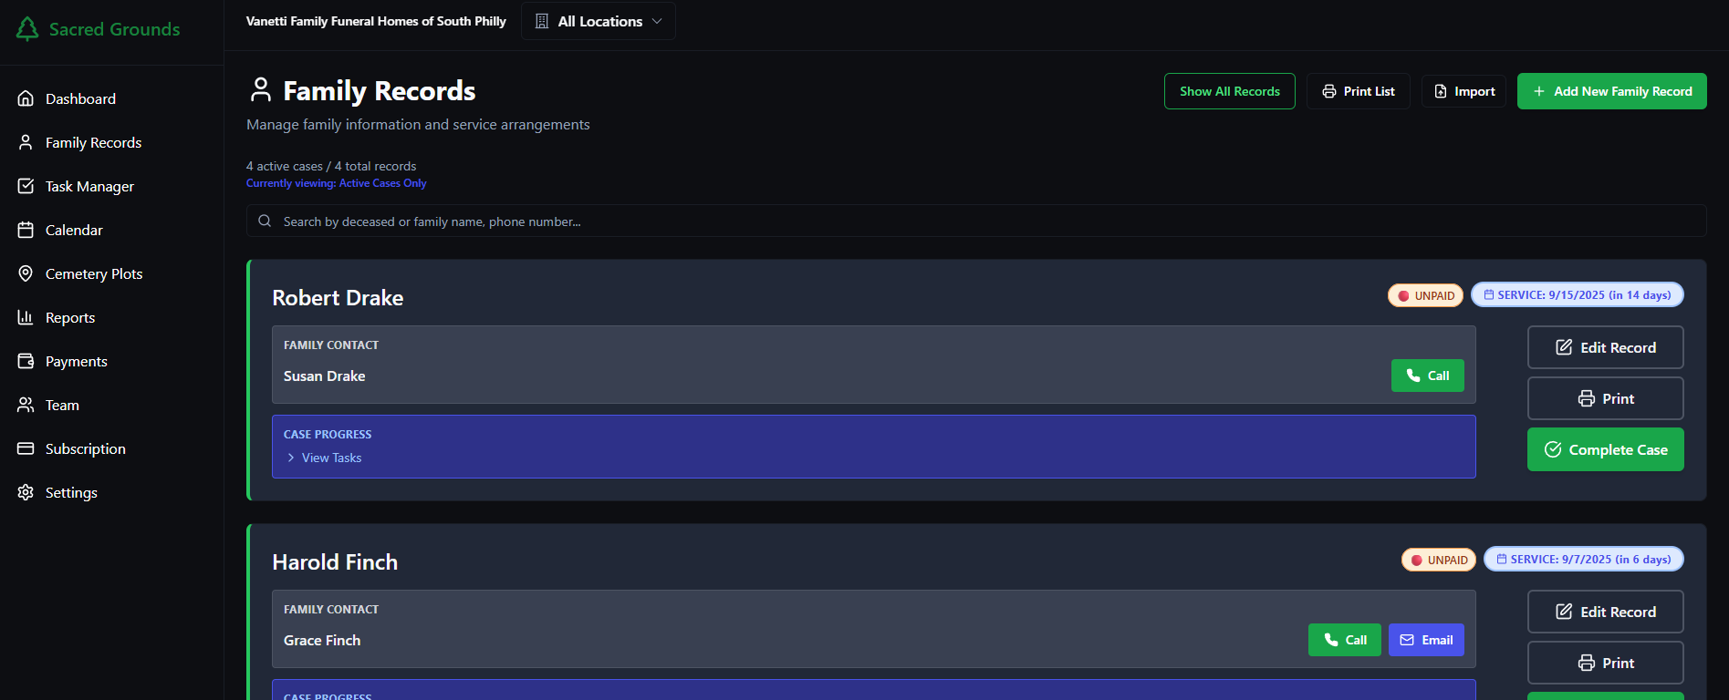Click Robert Drake's UNPAID badge
The width and height of the screenshot is (1729, 700).
[1426, 295]
